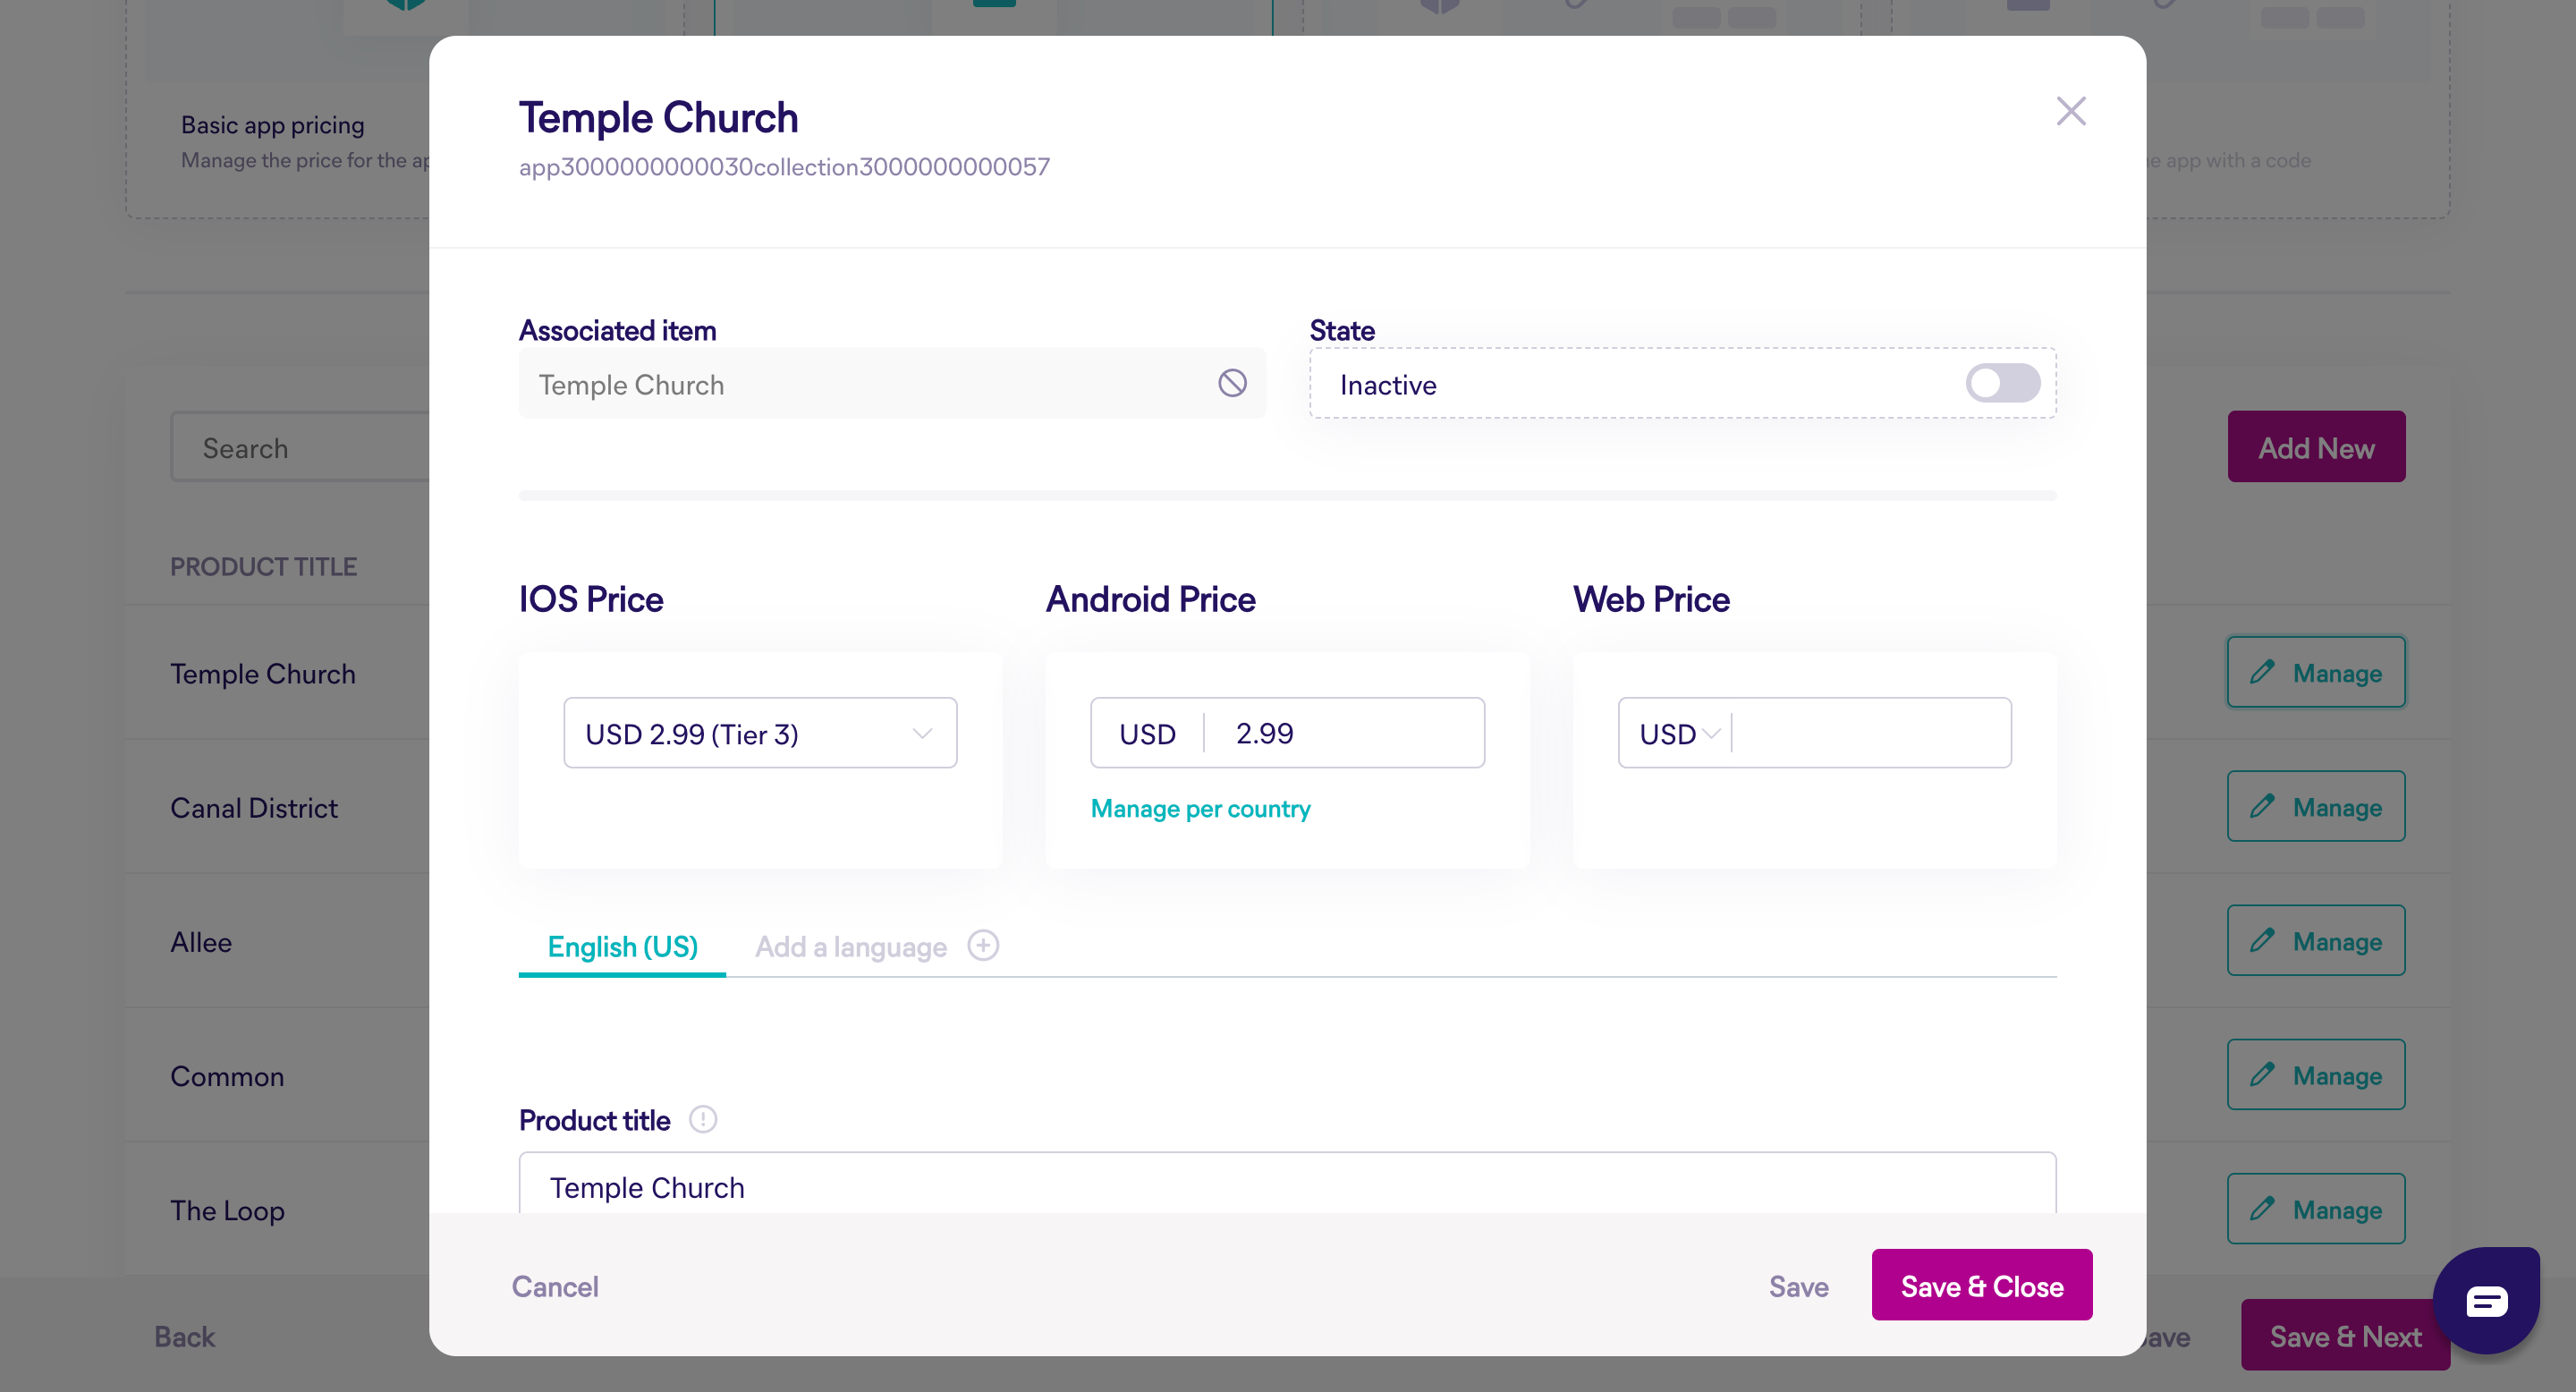Click the clear icon in Associated item field
The width and height of the screenshot is (2576, 1392).
point(1232,383)
